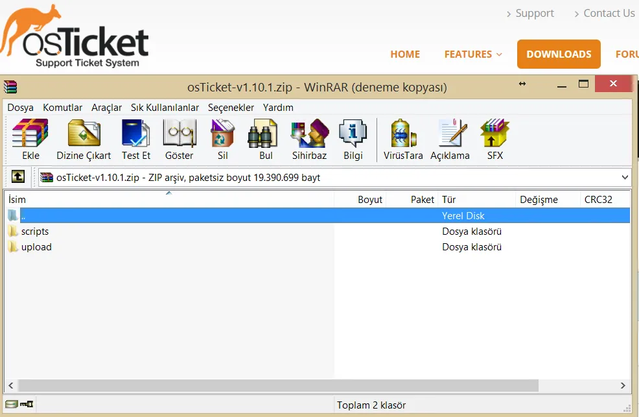This screenshot has height=417, width=639.
Task: Open the Açıklama comment tool
Action: 452,134
